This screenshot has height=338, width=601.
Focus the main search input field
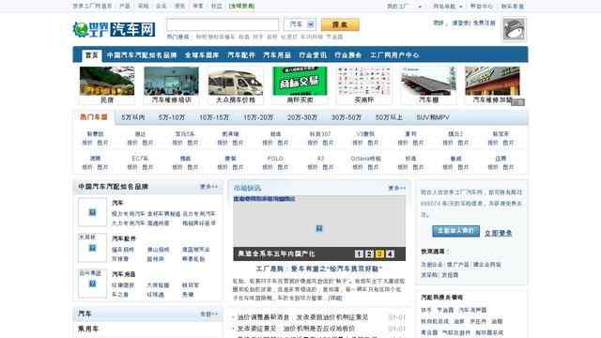[x=223, y=24]
